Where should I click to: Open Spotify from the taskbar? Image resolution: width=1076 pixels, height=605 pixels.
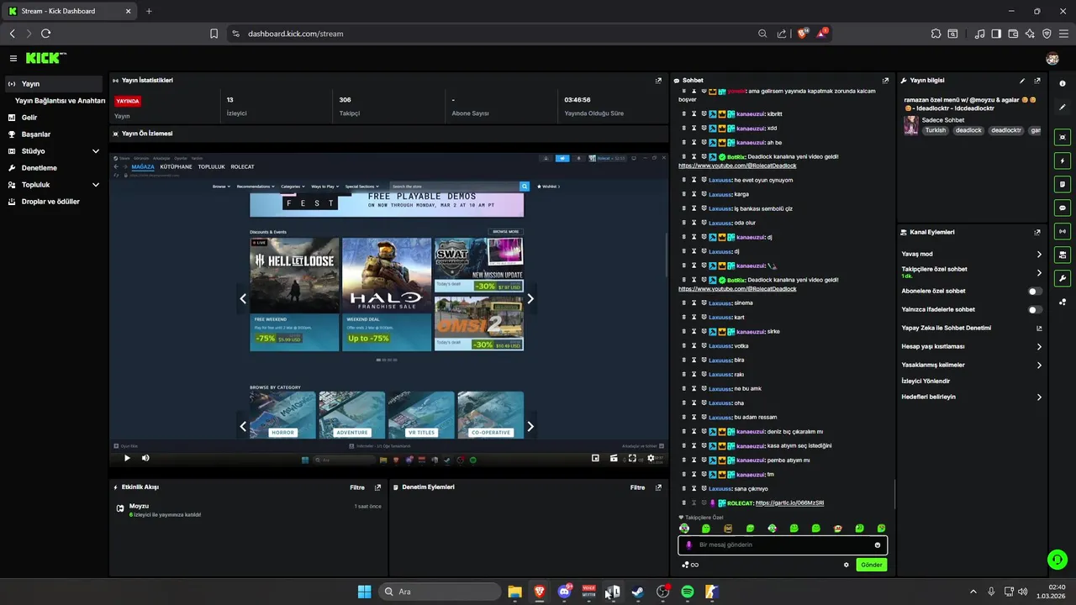point(687,592)
